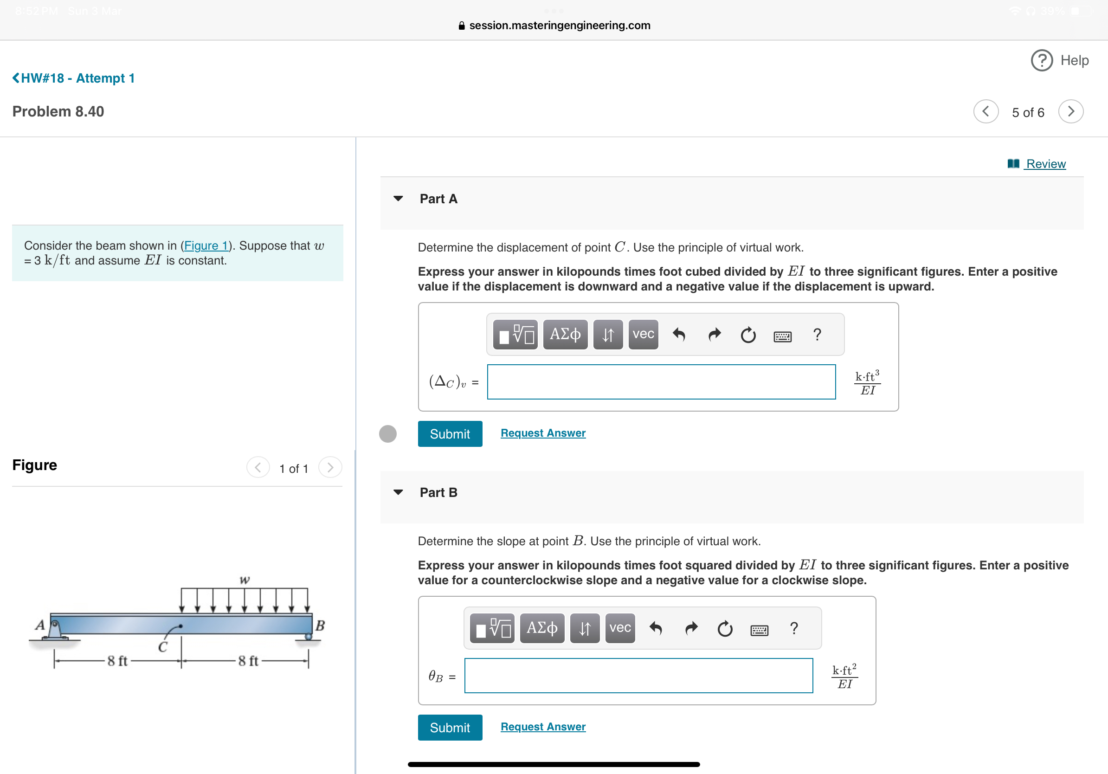Click inside the (ΔC)v answer input field
The image size is (1108, 774).
[661, 382]
